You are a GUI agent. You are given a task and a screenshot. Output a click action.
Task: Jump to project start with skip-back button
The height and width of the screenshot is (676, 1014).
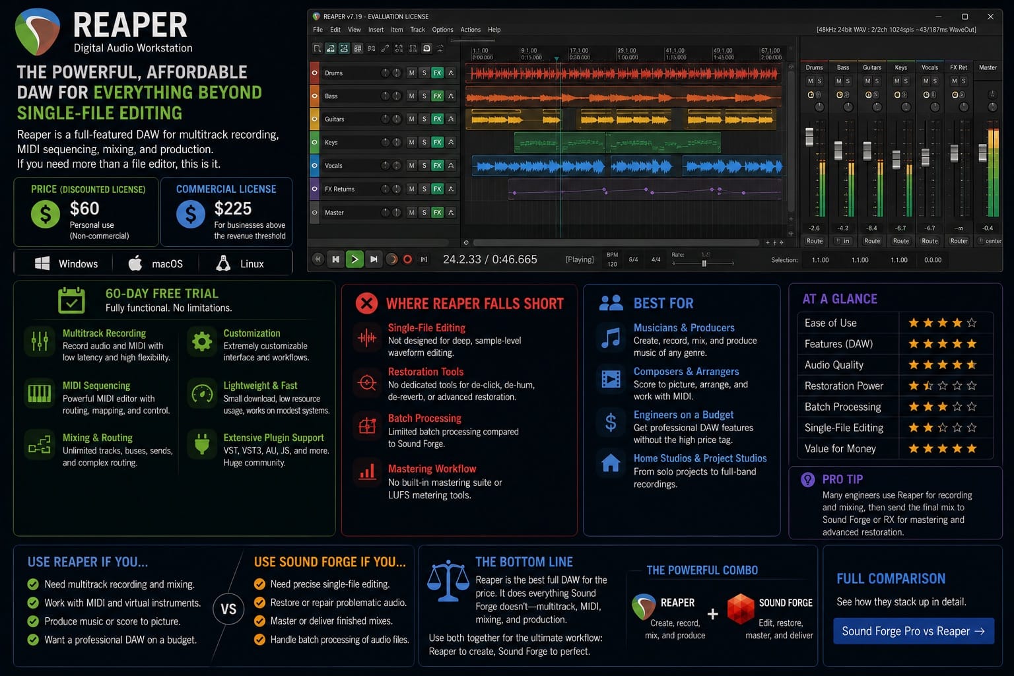(x=335, y=259)
